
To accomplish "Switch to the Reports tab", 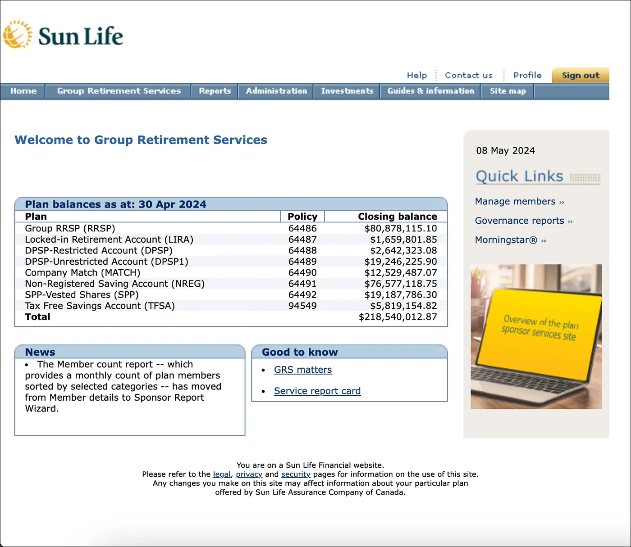I will 215,91.
